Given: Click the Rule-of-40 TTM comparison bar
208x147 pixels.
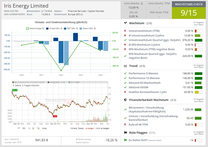Looking at the screenshot, I should click(x=199, y=125).
